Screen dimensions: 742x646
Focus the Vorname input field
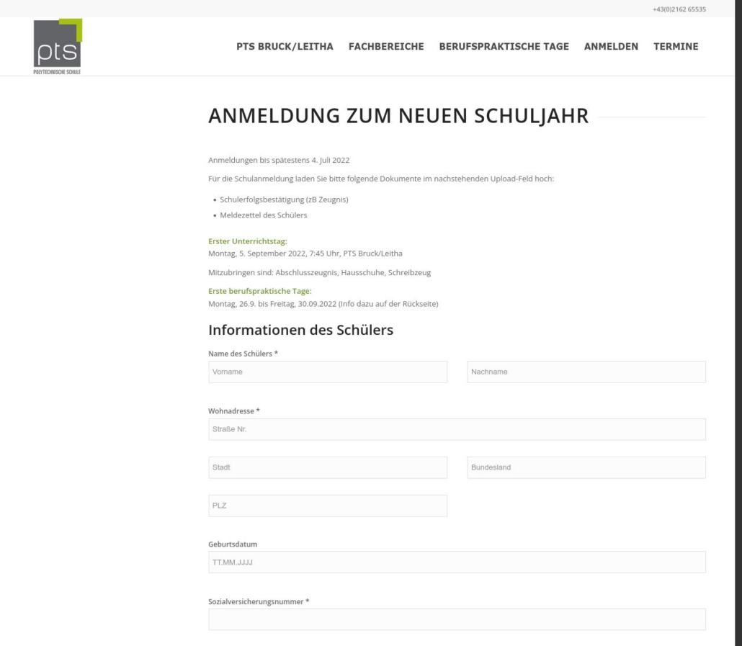(x=328, y=372)
